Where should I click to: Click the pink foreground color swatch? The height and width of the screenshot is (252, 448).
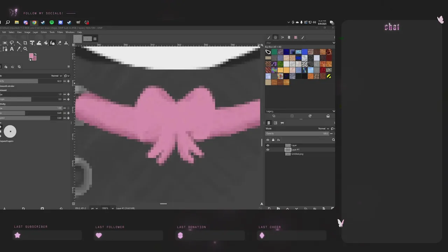(x=31, y=56)
